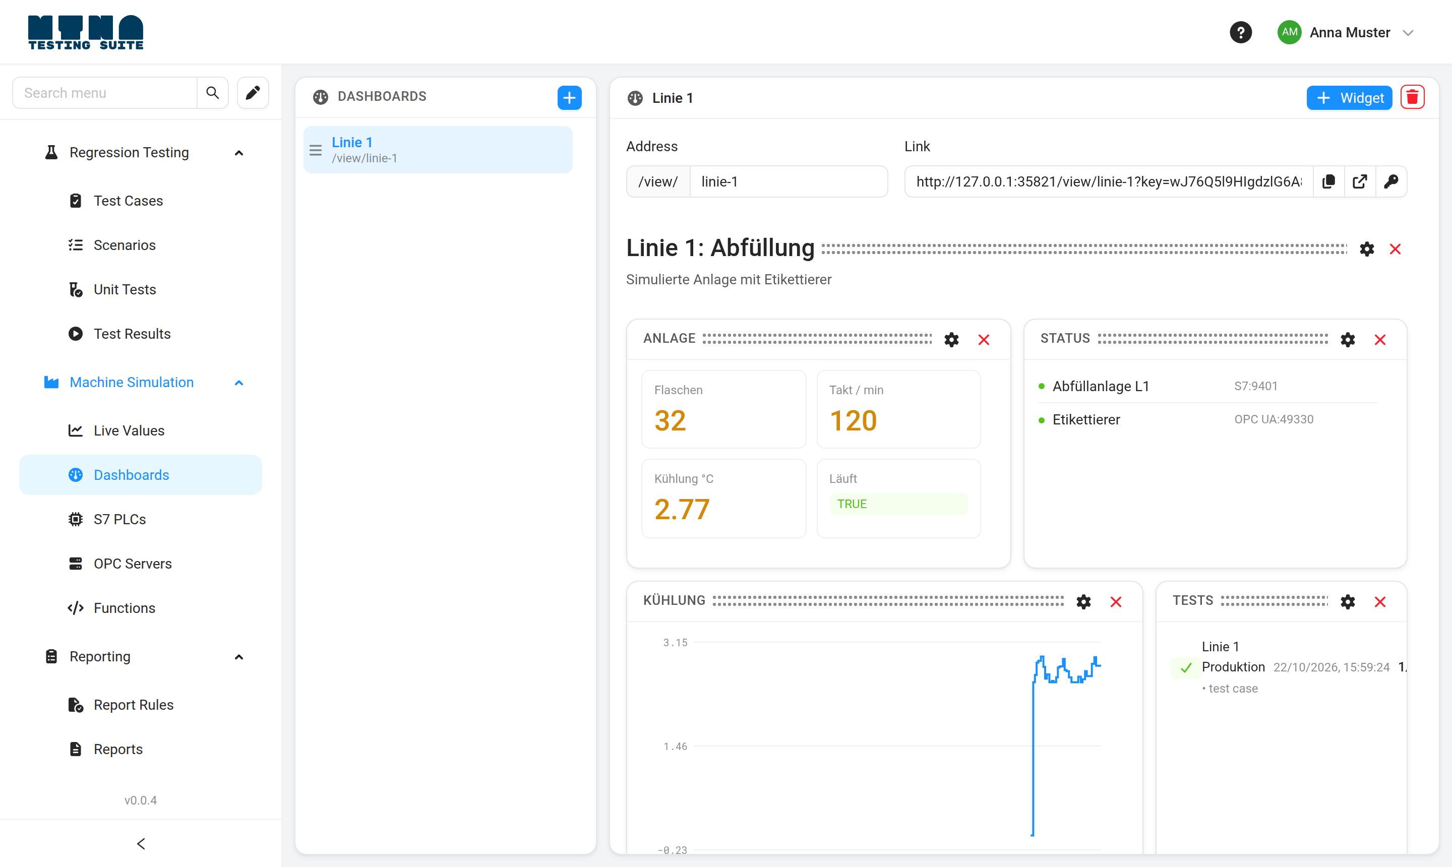Remove the Linie 1: Abfüllung heading widget

pos(1396,249)
